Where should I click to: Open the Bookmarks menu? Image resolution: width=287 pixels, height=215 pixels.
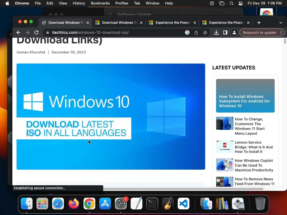click(x=100, y=3)
